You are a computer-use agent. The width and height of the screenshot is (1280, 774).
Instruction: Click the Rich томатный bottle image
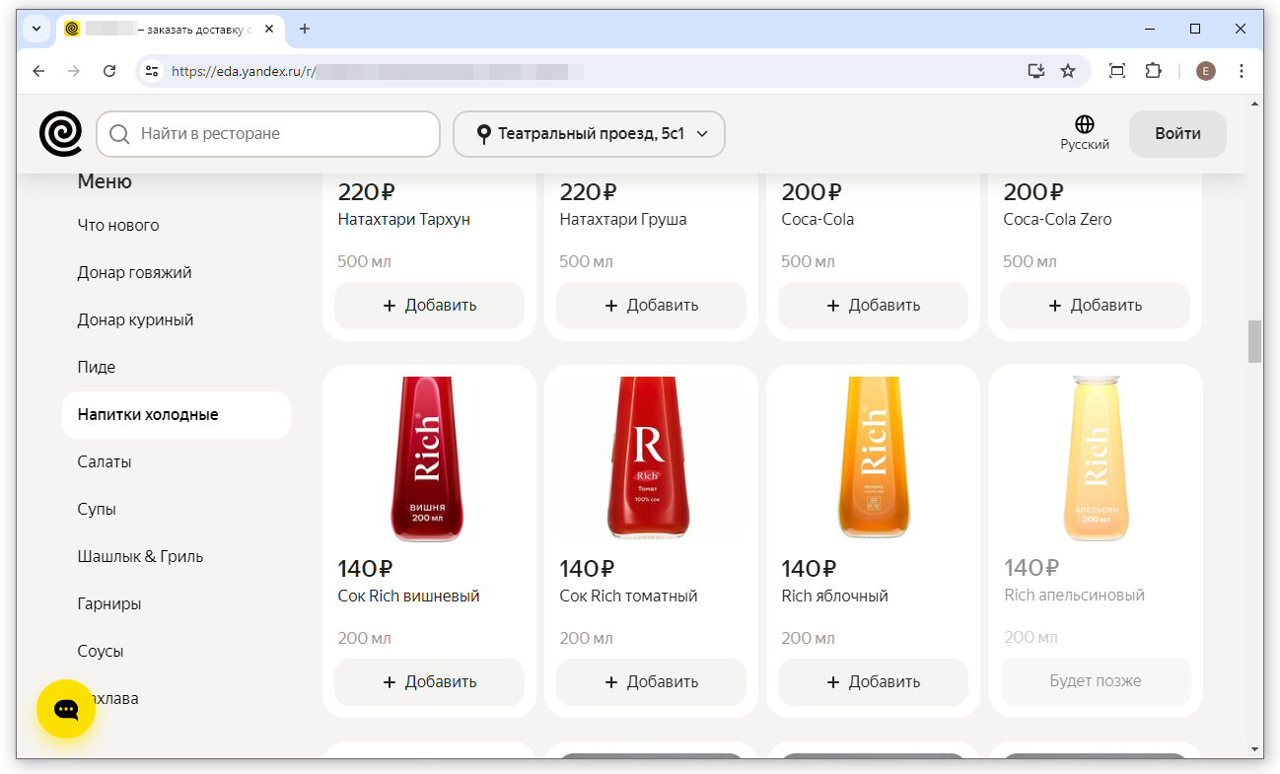[651, 459]
